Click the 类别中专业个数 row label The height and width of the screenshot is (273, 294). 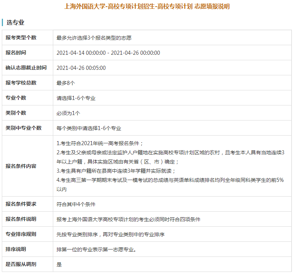23,128
